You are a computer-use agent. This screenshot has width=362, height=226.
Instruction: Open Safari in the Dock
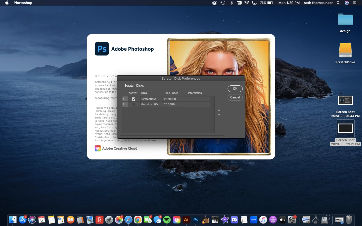pyautogui.click(x=128, y=220)
